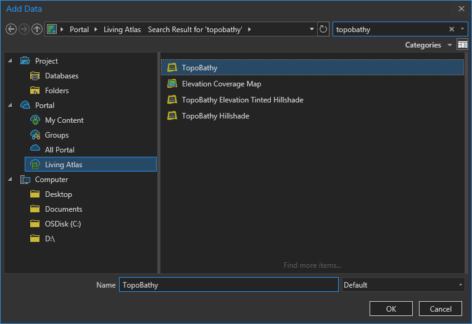This screenshot has width=472, height=324.
Task: Click the OSDisk (C:) folder icon
Action: coord(35,223)
